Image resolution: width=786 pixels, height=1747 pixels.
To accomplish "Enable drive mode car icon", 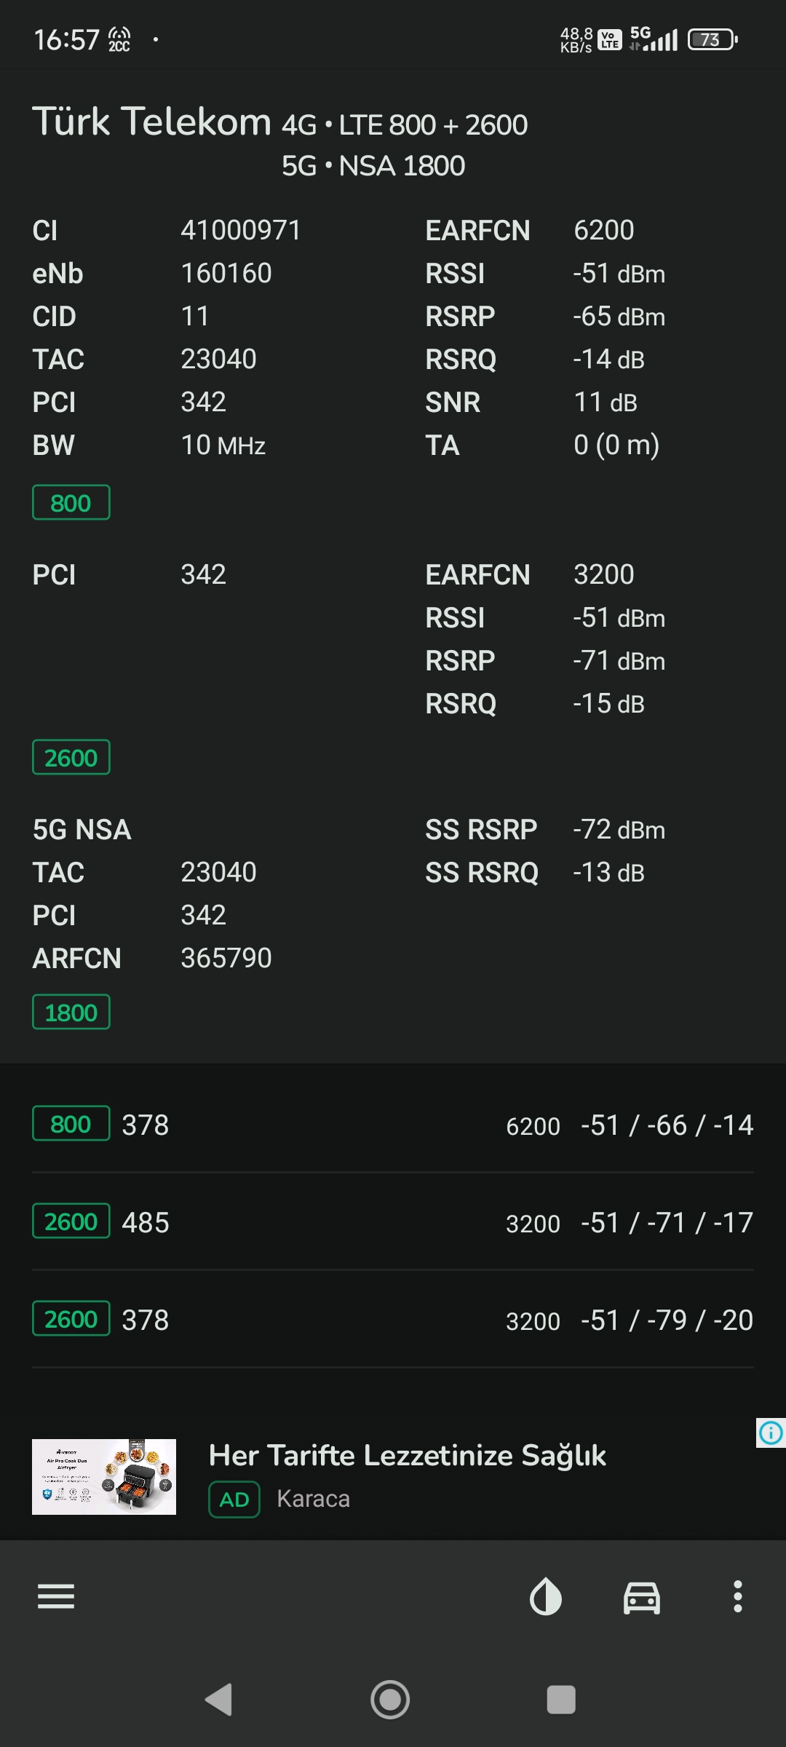I will [x=642, y=1598].
